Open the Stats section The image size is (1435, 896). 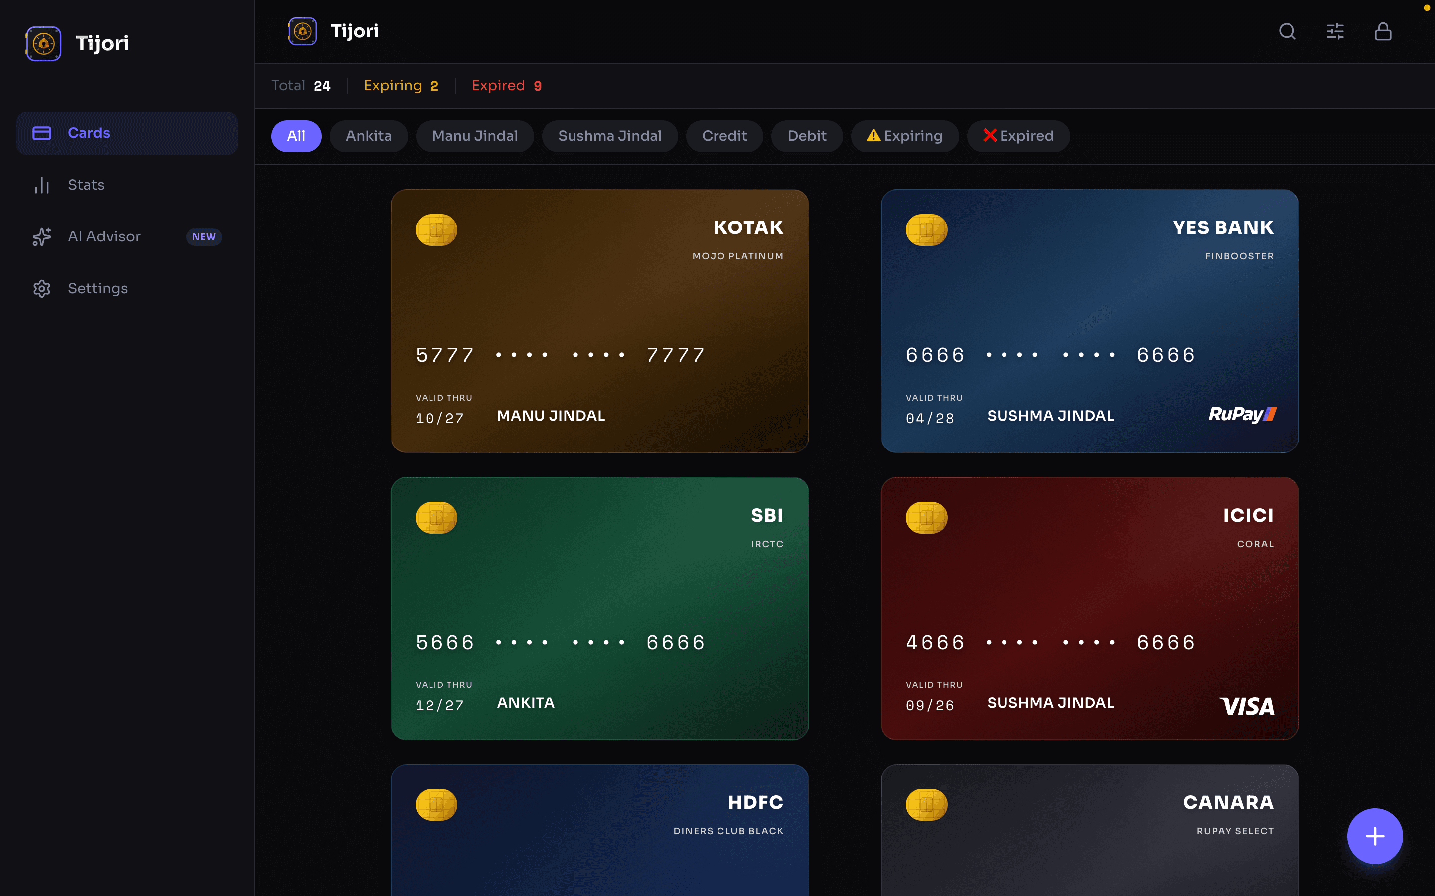(127, 185)
